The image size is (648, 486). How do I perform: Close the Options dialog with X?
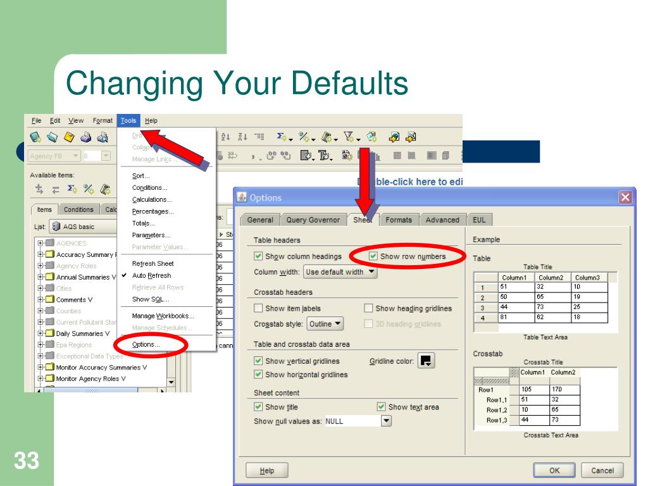point(625,197)
